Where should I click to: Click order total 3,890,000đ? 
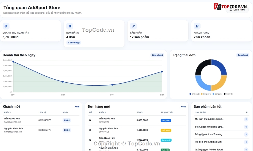142,120
